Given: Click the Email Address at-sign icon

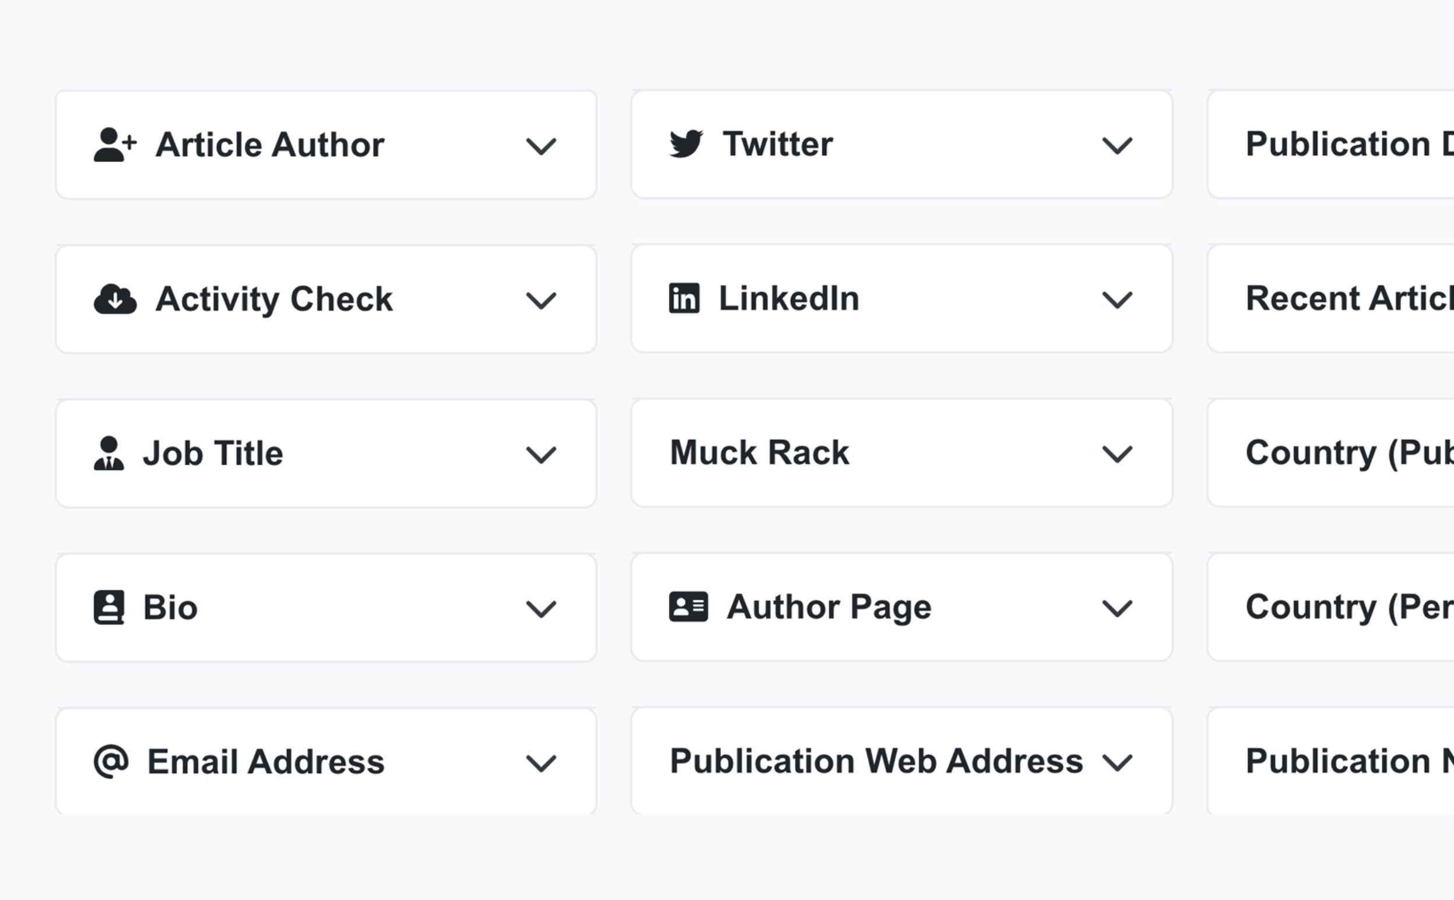Looking at the screenshot, I should [111, 761].
